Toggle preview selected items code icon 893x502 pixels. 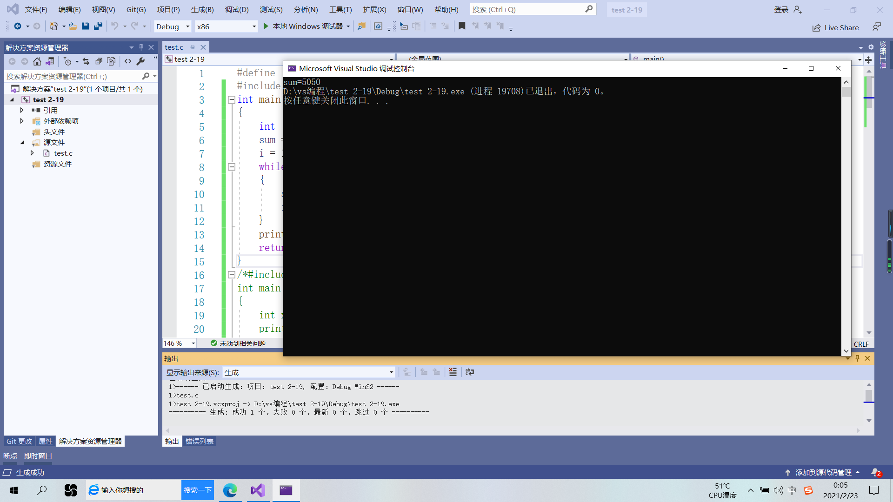pos(128,61)
